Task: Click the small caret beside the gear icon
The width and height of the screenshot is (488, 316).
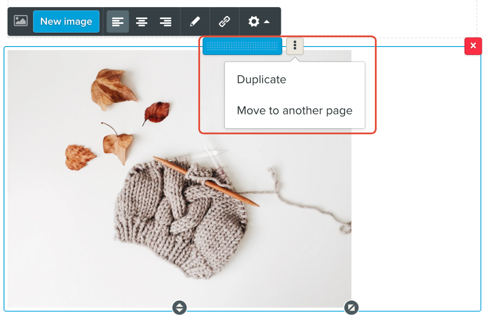Action: [267, 22]
